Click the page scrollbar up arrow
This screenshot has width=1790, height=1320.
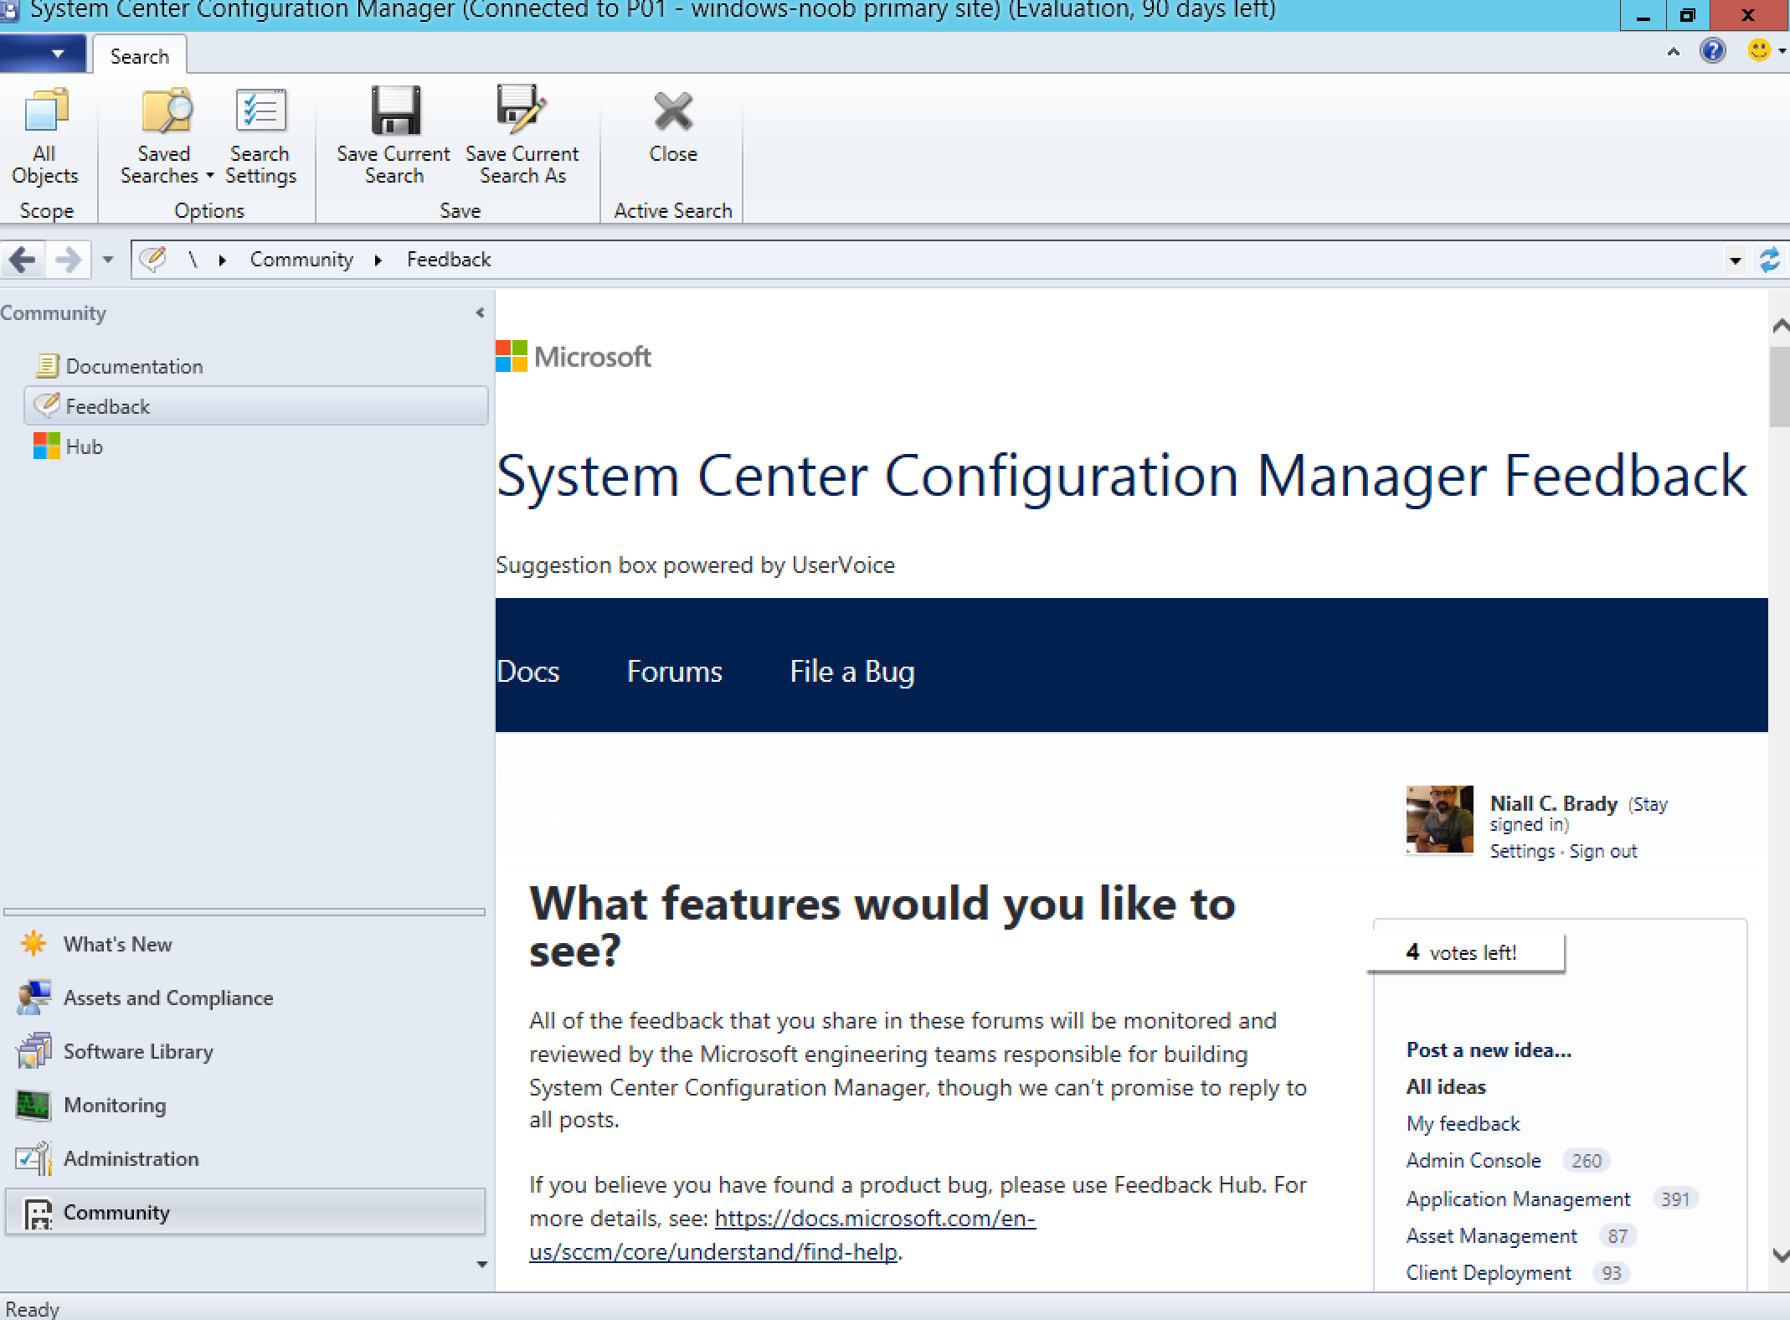(1780, 325)
